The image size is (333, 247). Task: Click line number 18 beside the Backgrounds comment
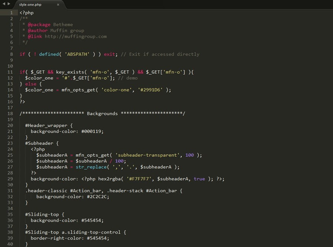(x=10, y=114)
